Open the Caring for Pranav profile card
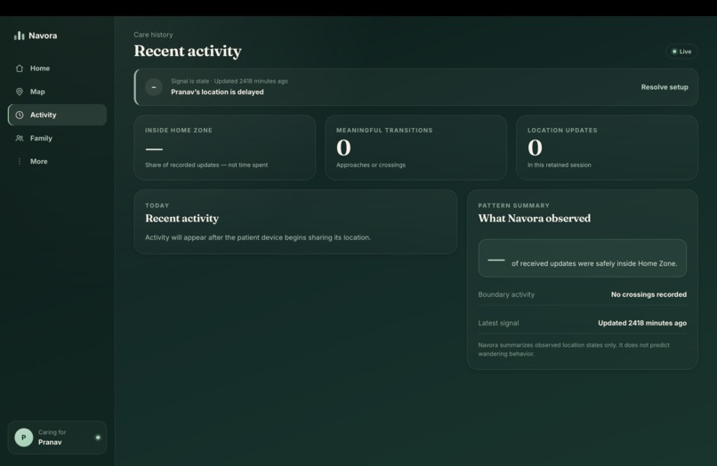The width and height of the screenshot is (717, 466). pyautogui.click(x=57, y=438)
